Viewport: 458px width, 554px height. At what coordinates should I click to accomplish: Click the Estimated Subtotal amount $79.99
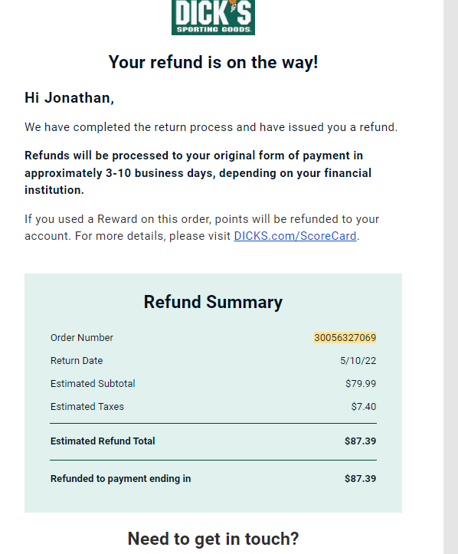click(x=361, y=383)
